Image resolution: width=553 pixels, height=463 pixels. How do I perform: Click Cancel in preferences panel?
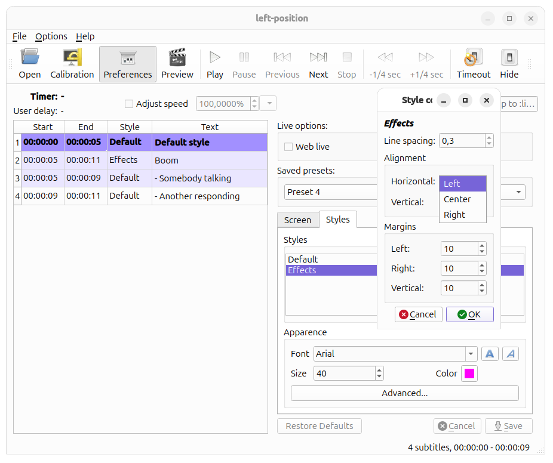457,426
